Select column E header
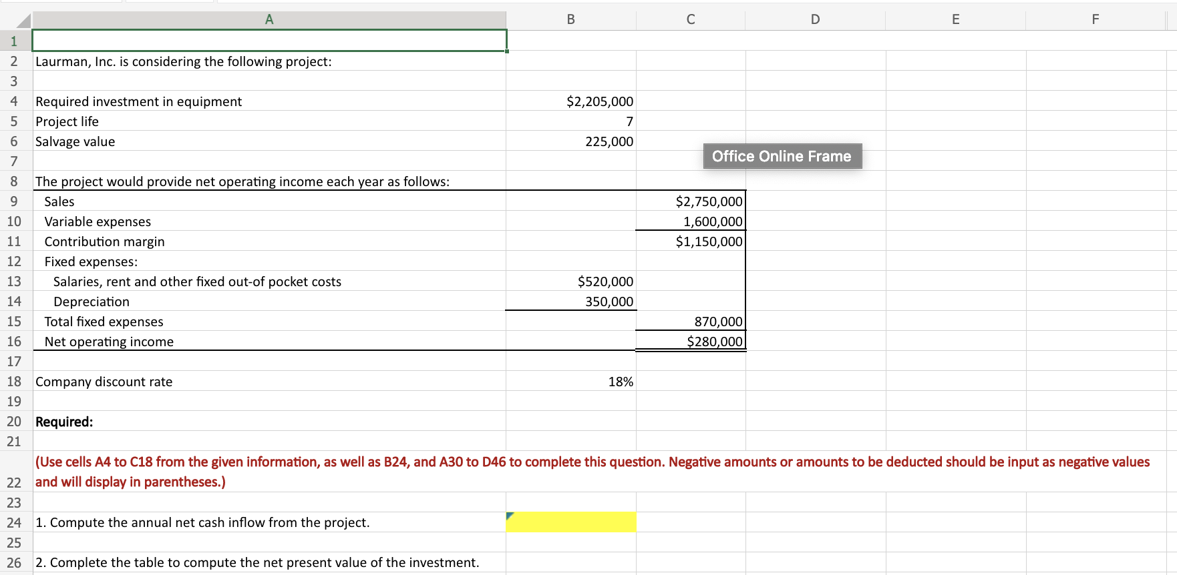 pos(956,19)
